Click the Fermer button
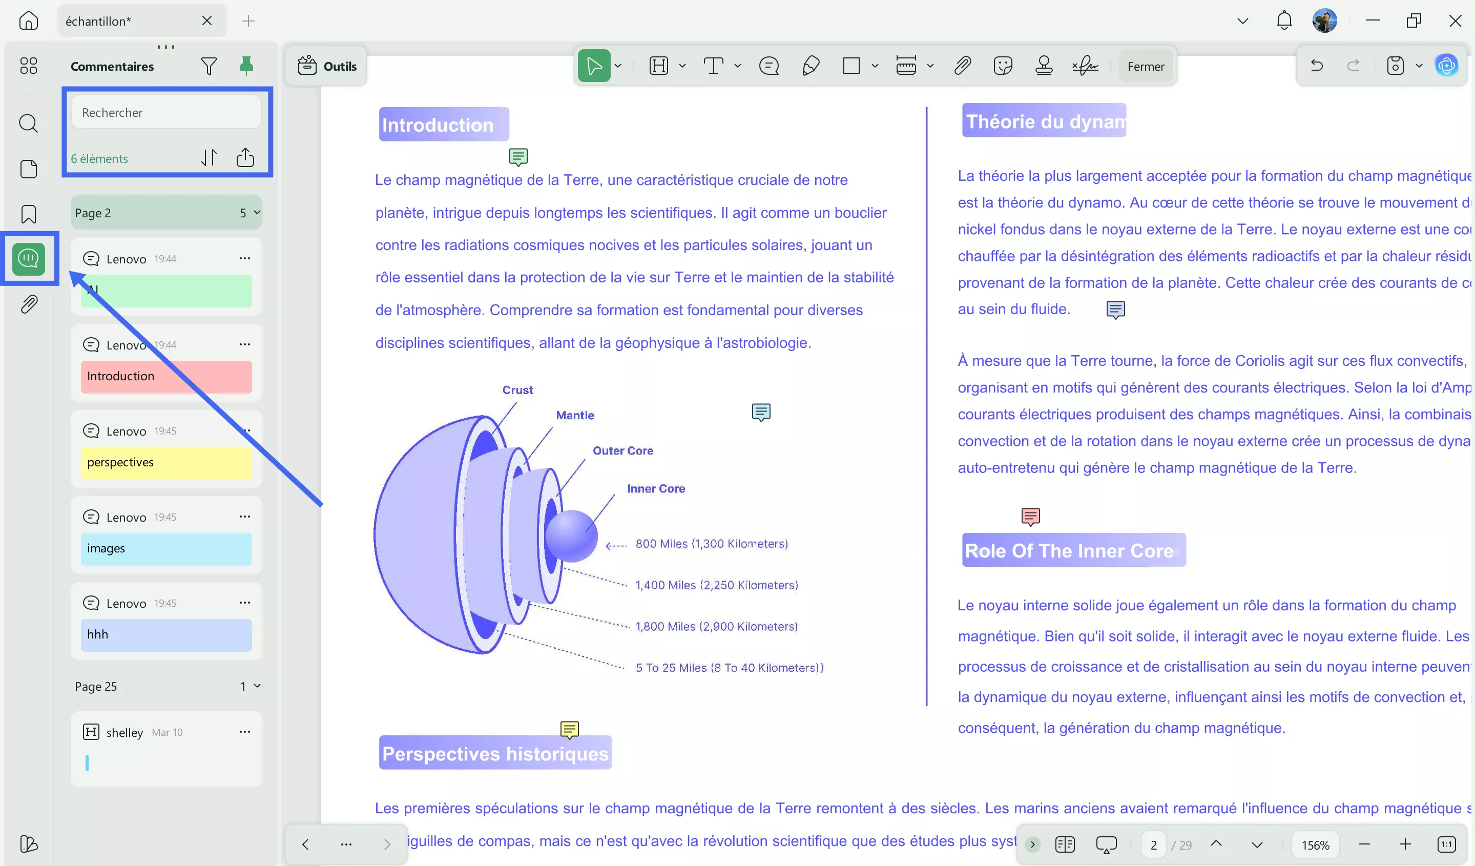 pos(1146,67)
